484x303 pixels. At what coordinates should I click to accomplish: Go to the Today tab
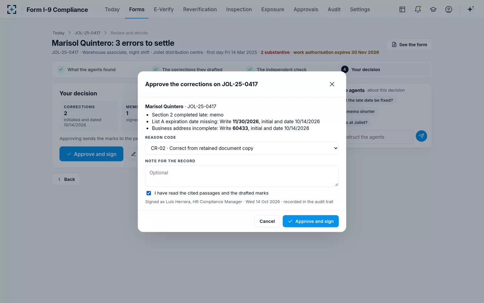[x=112, y=9]
